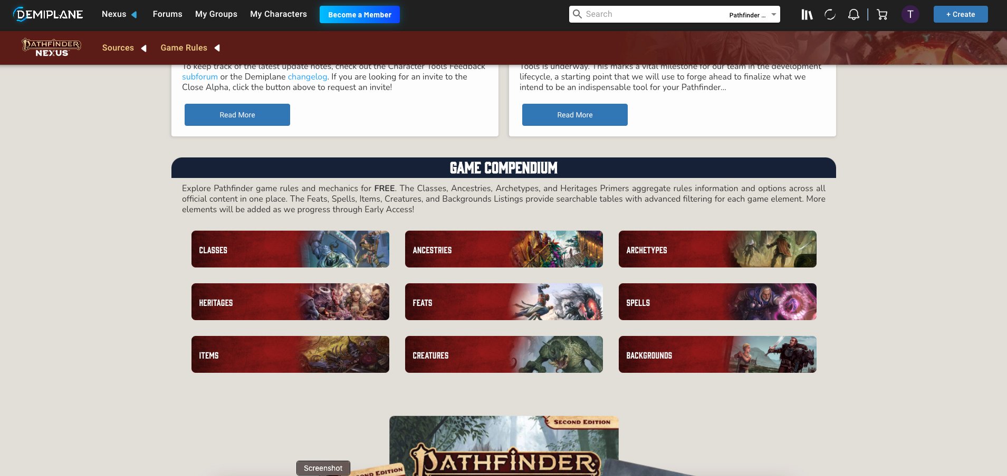Open the Creatures compendium tile
1007x476 pixels.
click(x=503, y=354)
